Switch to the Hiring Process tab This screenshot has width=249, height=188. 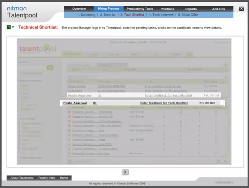pos(109,9)
